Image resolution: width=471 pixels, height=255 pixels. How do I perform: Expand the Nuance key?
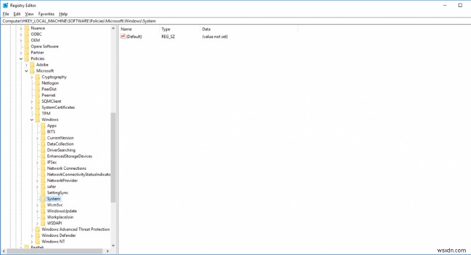click(x=21, y=28)
